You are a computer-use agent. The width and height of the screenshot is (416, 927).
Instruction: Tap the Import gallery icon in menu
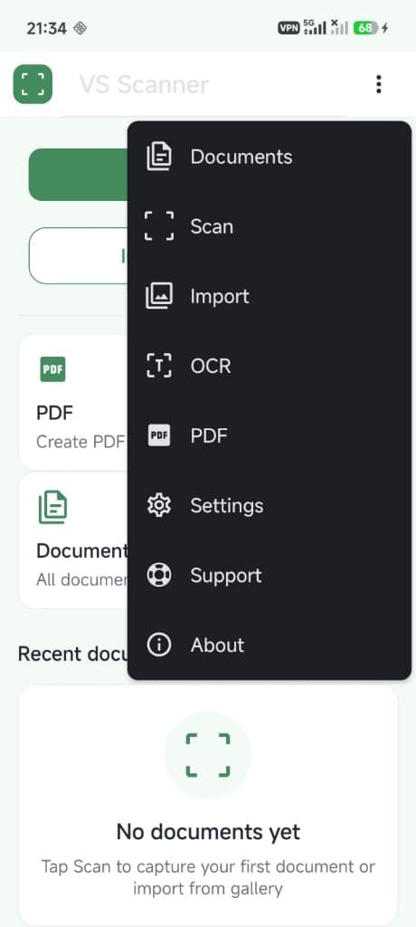point(159,296)
